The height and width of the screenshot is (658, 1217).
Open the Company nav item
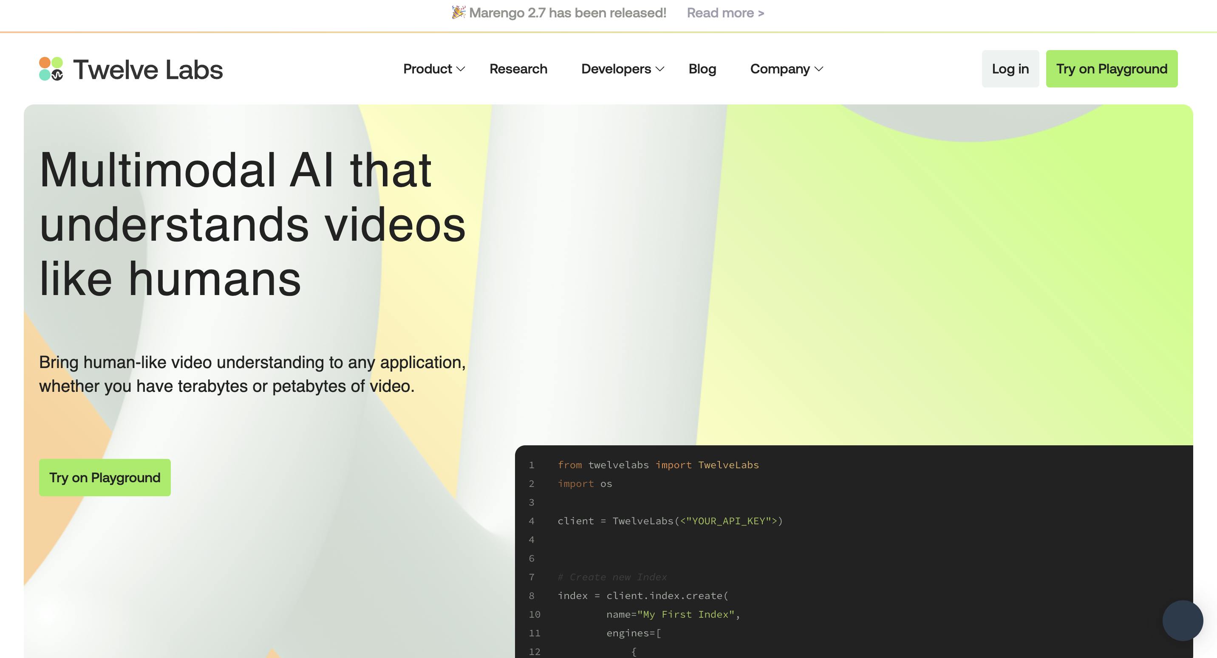point(779,69)
